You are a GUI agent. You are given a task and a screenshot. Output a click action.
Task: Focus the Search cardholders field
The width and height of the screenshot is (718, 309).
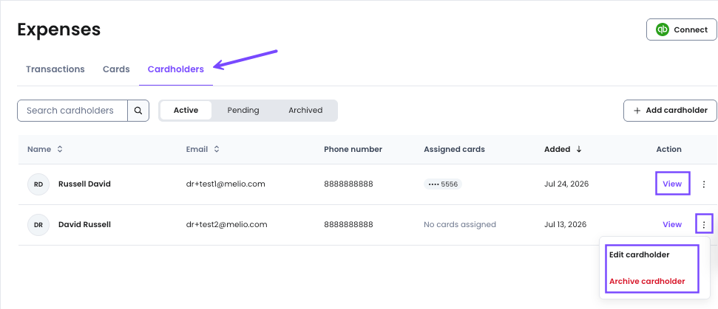[72, 111]
